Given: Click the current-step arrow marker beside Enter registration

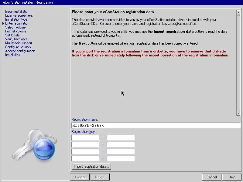Looking at the screenshot, I should tap(3, 23).
